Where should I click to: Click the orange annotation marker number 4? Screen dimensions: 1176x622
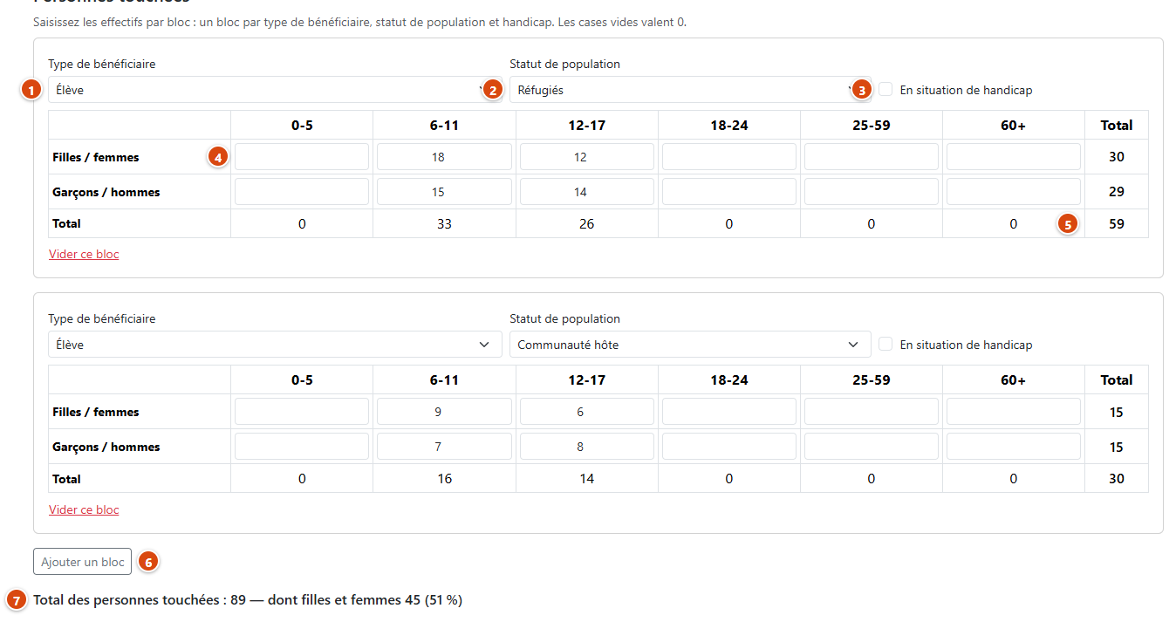point(218,157)
